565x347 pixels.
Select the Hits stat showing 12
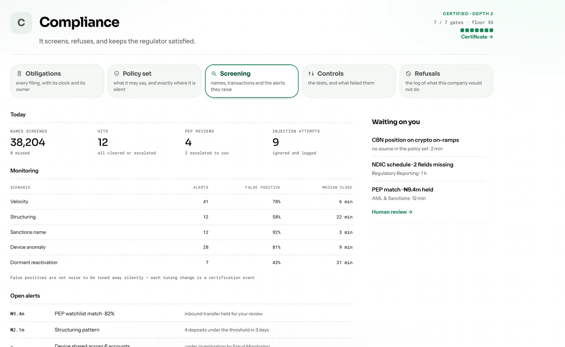(x=103, y=142)
